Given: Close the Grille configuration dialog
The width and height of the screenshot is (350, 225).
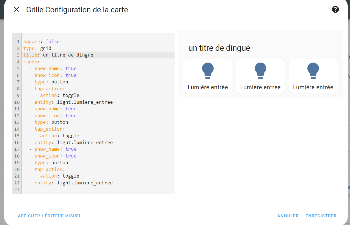Looking at the screenshot, I should 16,10.
